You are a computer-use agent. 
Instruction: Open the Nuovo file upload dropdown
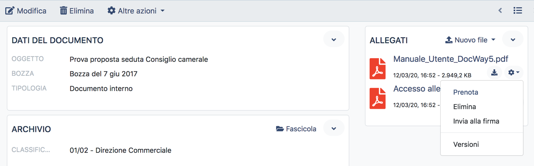pyautogui.click(x=470, y=40)
